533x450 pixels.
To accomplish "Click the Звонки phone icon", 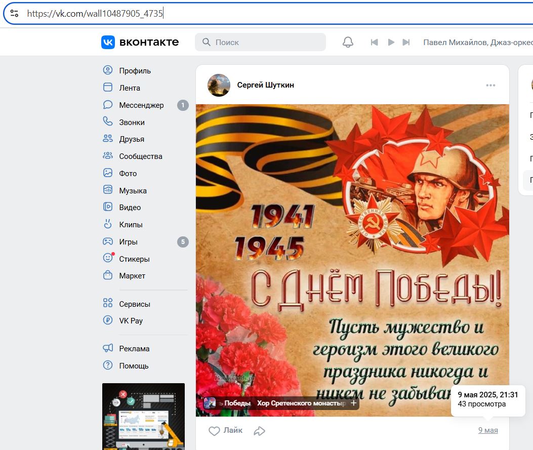I will pos(108,121).
